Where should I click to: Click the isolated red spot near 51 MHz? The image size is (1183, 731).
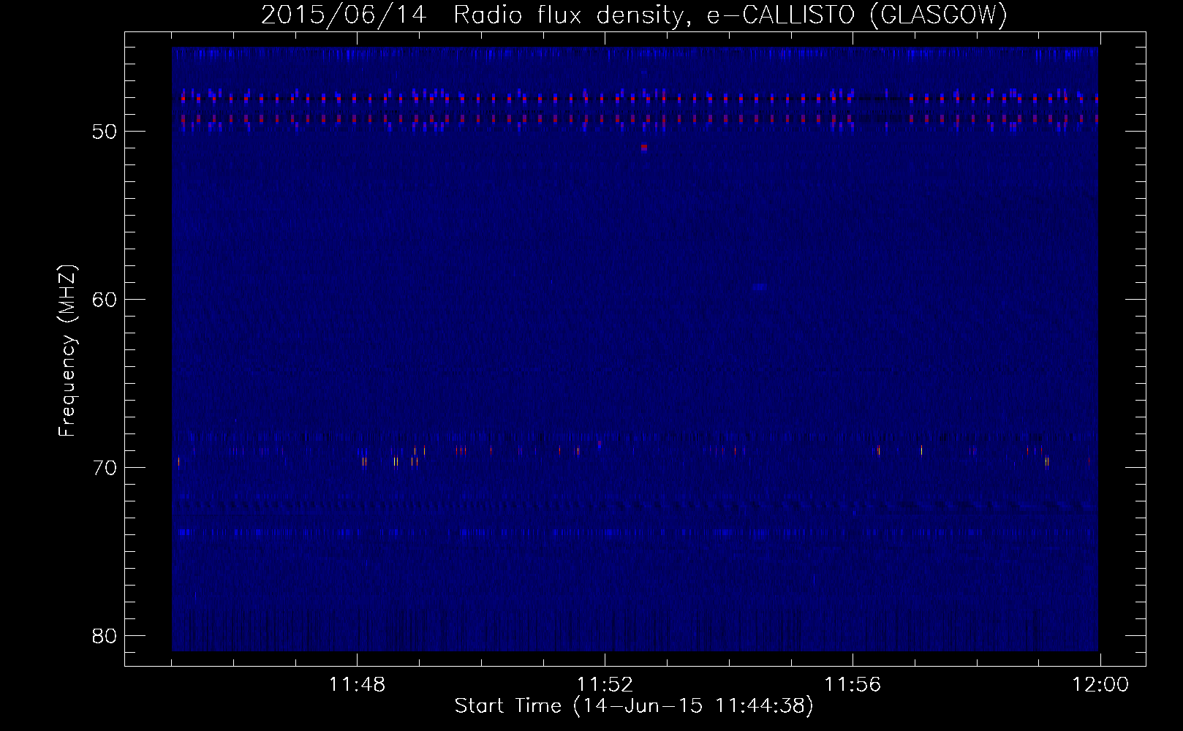point(644,147)
